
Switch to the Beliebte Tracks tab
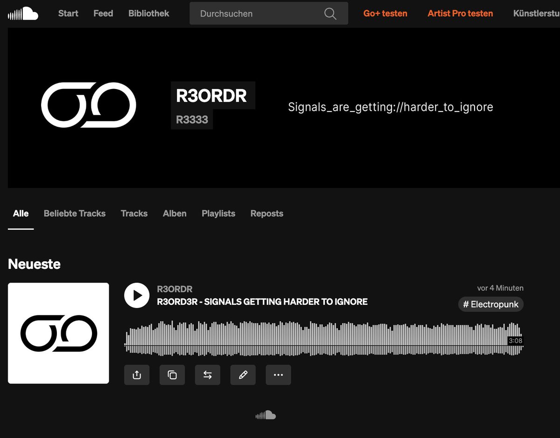75,213
